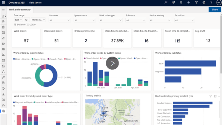
Task: Toggle the Inspection legend item
Action: (39, 102)
